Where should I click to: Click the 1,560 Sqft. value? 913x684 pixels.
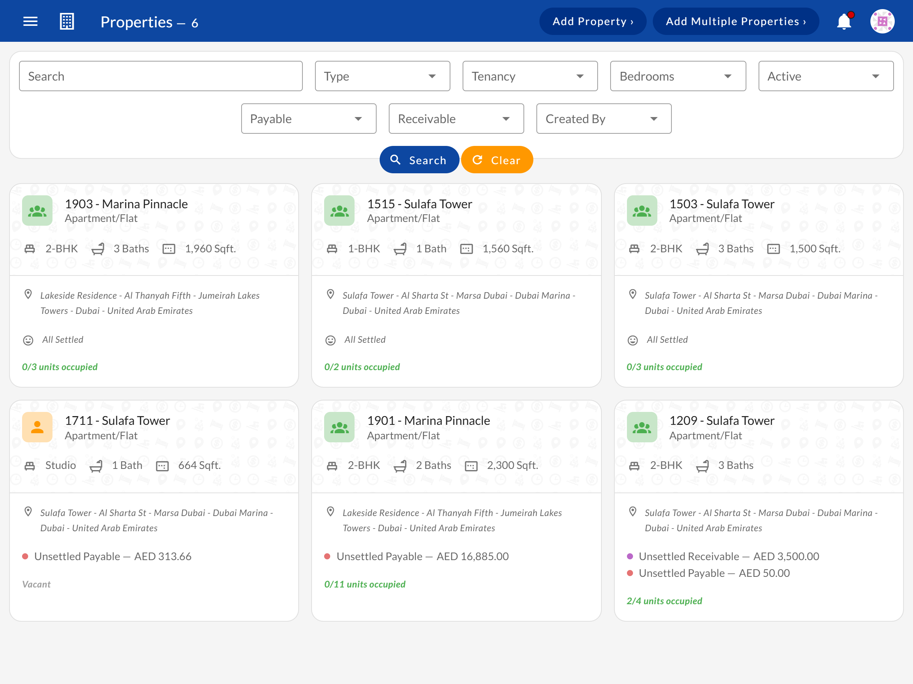click(x=508, y=249)
